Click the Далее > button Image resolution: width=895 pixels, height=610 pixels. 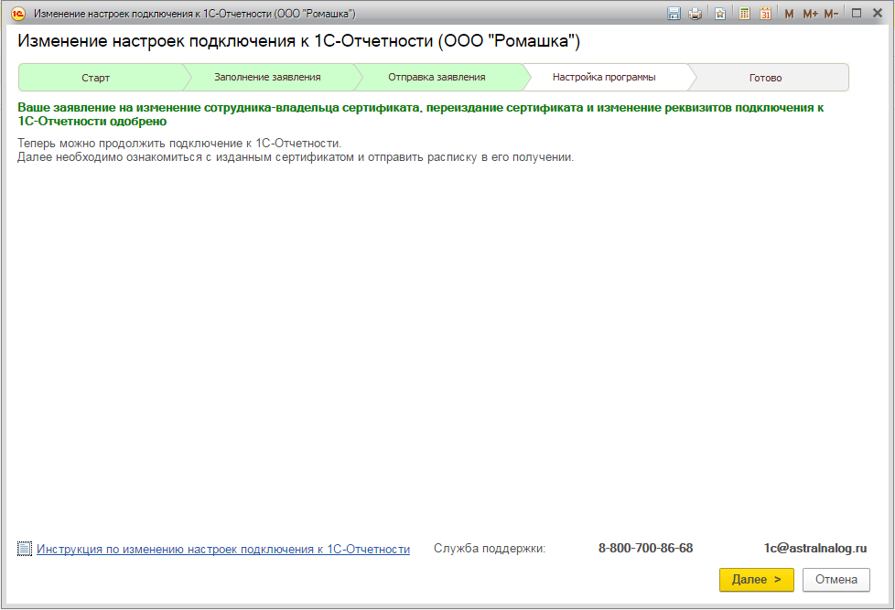[756, 580]
